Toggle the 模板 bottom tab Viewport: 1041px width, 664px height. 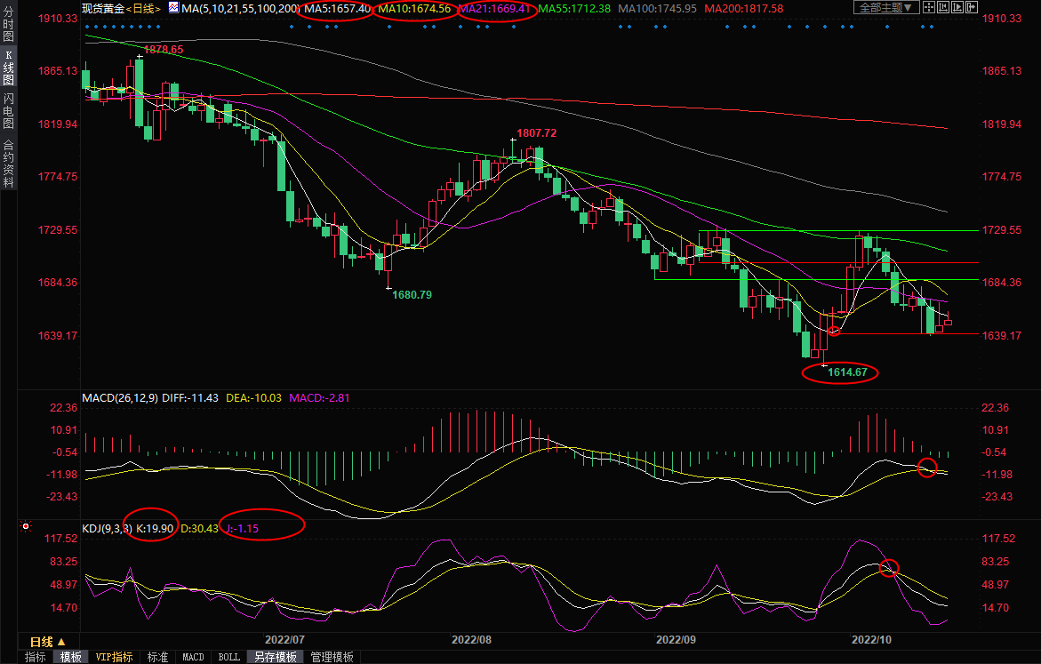tap(70, 657)
